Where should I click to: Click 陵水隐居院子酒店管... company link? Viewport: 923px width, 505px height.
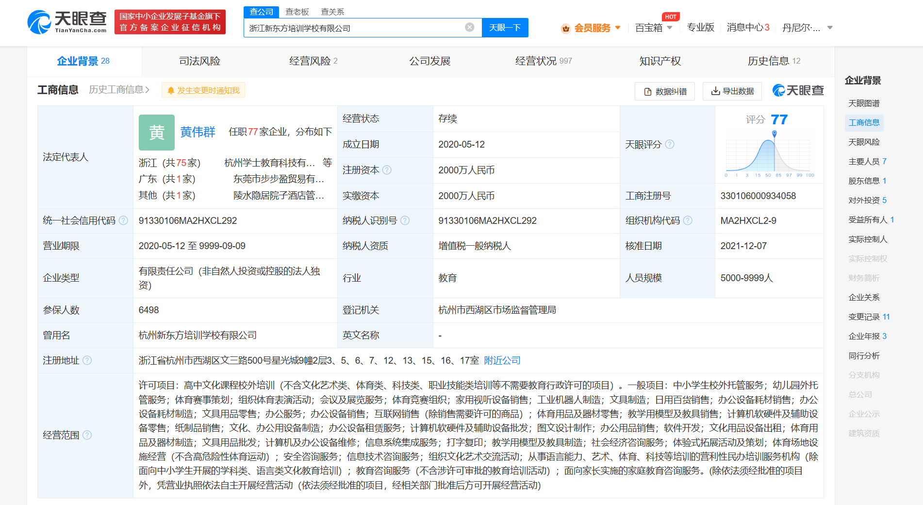(x=279, y=195)
